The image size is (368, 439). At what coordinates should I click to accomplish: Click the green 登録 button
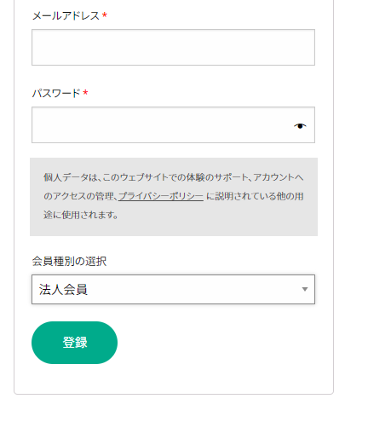pos(74,343)
